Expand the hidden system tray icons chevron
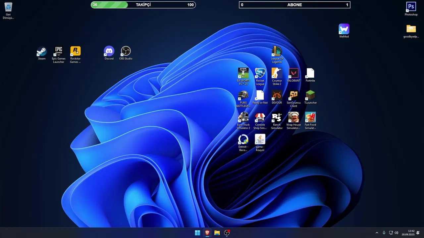 pyautogui.click(x=377, y=233)
